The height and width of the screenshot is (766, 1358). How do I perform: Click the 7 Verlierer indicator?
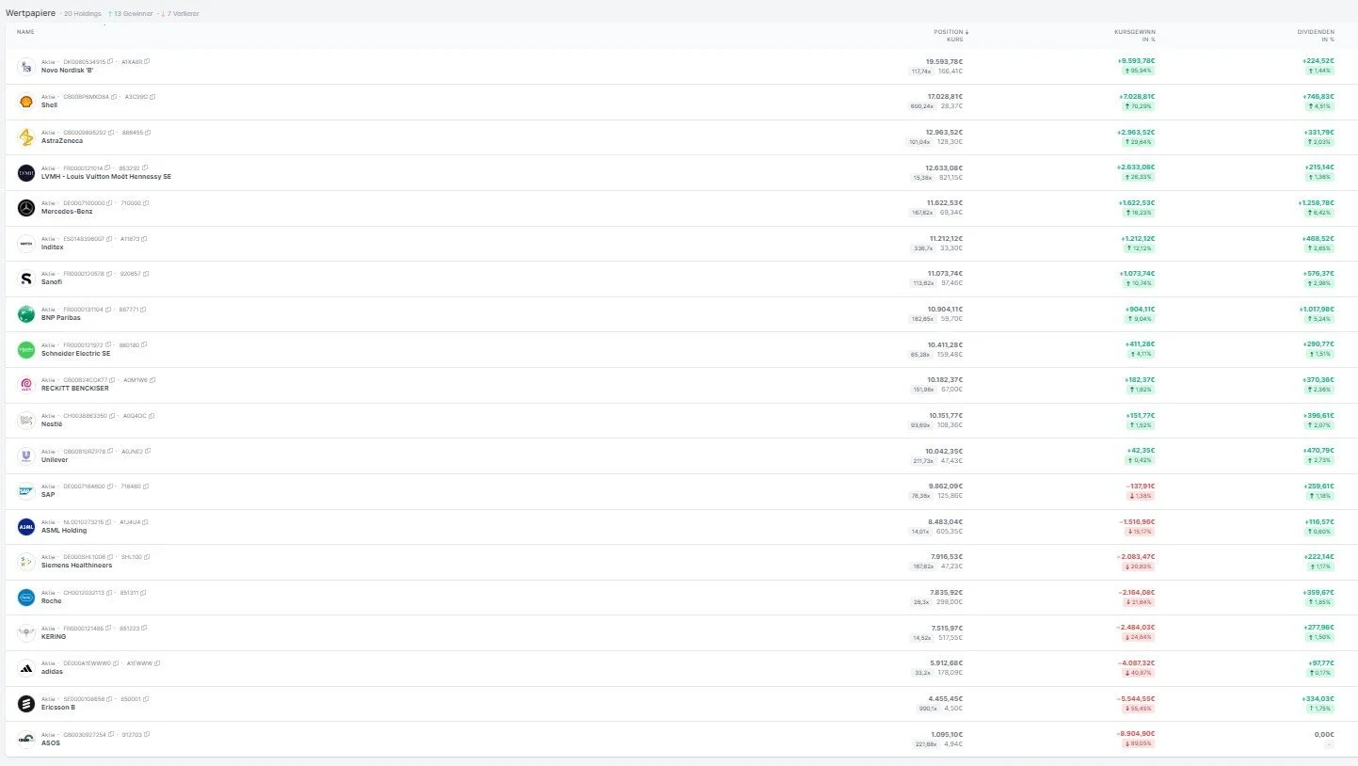(179, 14)
